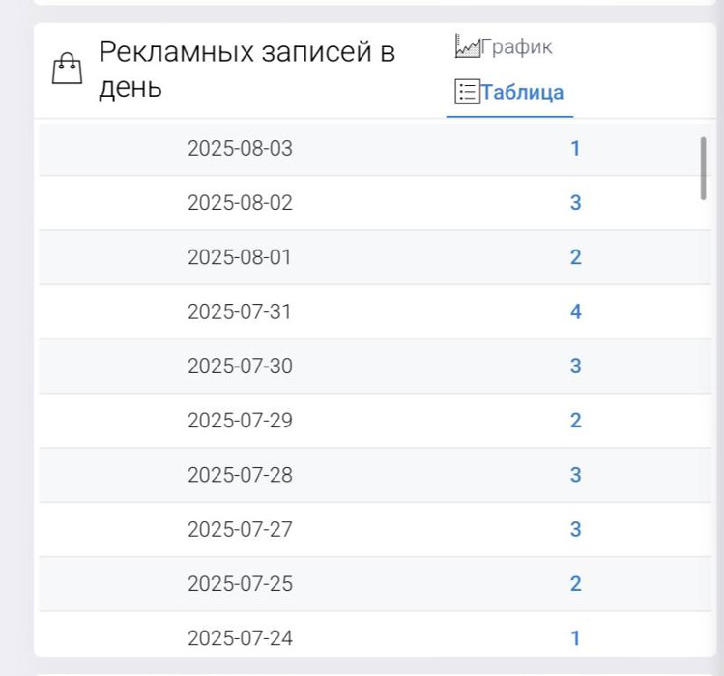Open count 4 for 2025-07-31

575,312
